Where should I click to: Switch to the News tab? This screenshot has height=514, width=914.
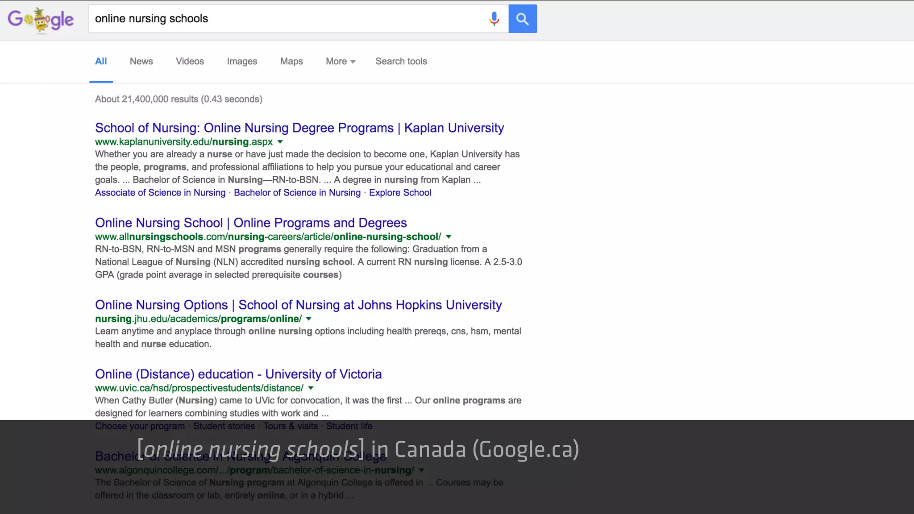(141, 62)
